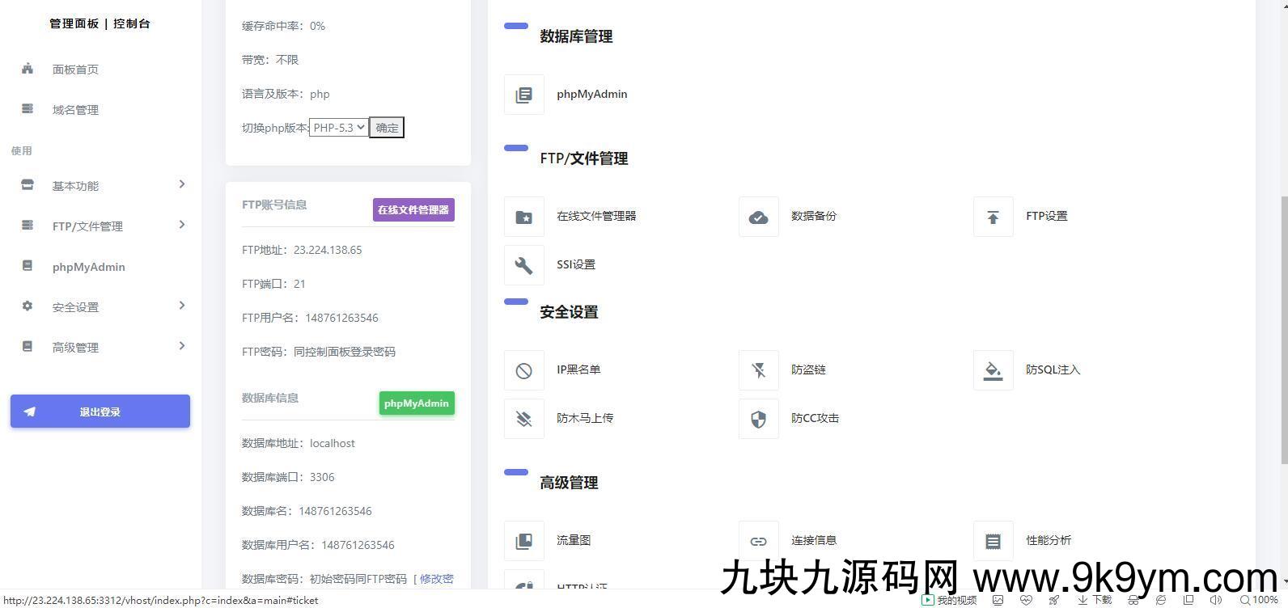Click the anti-CC attack shield icon
1288x608 pixels.
pos(758,419)
